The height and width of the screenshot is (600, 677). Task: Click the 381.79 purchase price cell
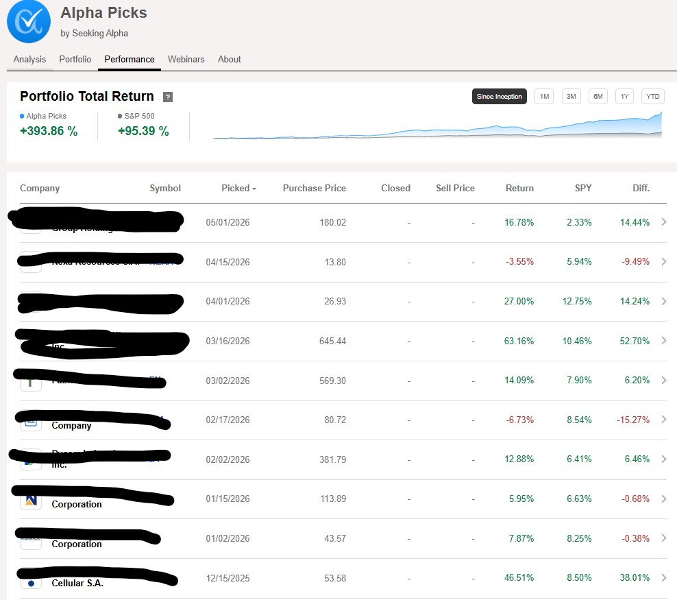click(x=332, y=459)
